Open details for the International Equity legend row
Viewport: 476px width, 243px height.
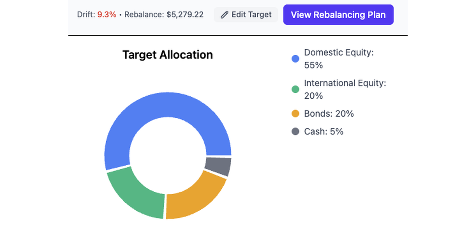click(x=344, y=89)
